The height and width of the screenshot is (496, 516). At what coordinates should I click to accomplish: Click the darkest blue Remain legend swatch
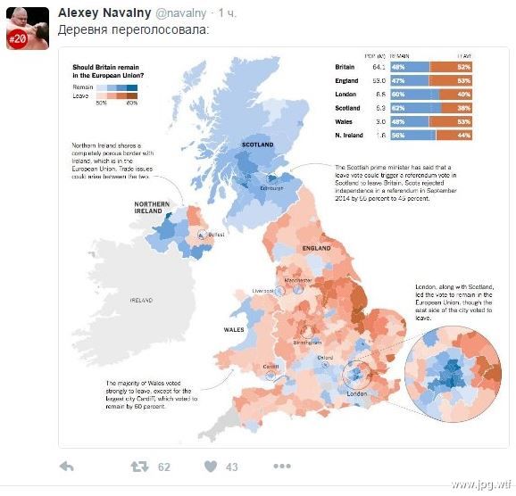click(x=132, y=87)
